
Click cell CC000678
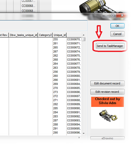click(x=74, y=68)
